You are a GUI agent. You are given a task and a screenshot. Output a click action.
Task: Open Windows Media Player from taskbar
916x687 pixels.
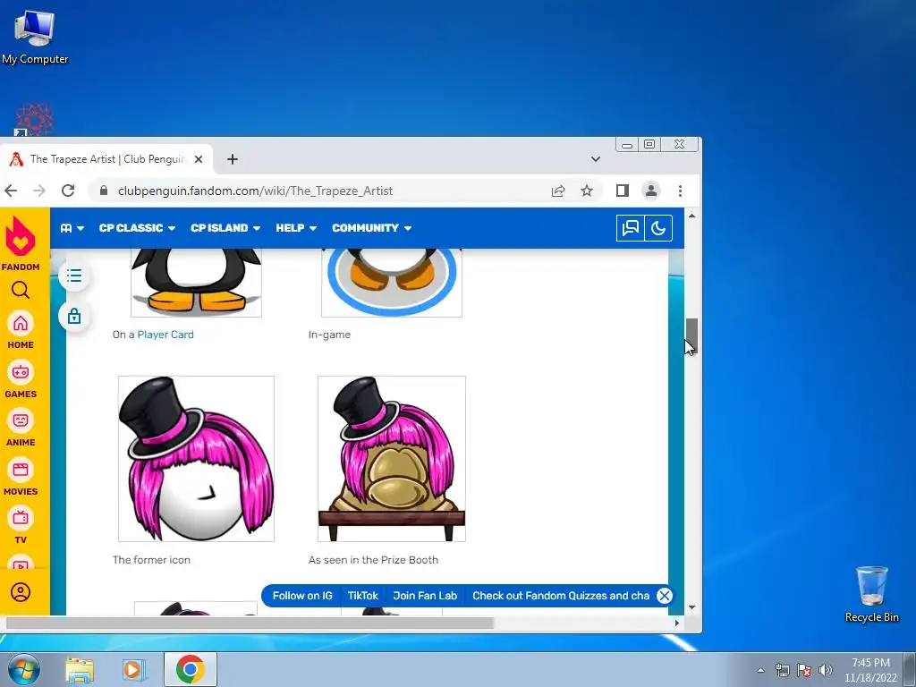pos(134,669)
